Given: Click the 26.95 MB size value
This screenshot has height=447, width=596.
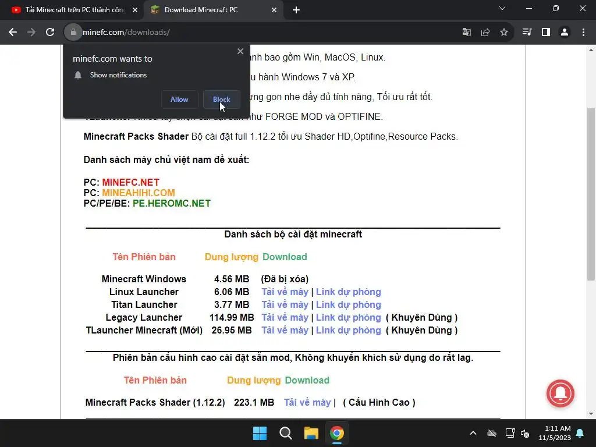Looking at the screenshot, I should coord(232,331).
